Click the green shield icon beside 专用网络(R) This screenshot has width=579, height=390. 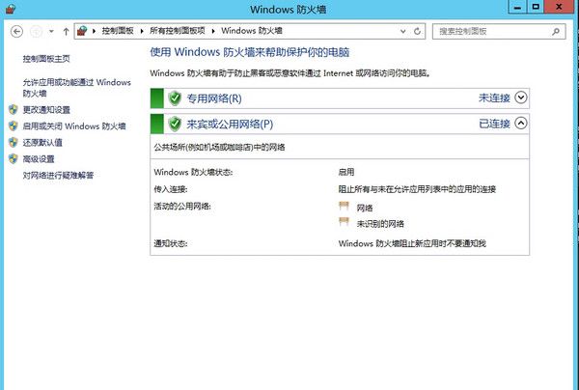[x=175, y=97]
